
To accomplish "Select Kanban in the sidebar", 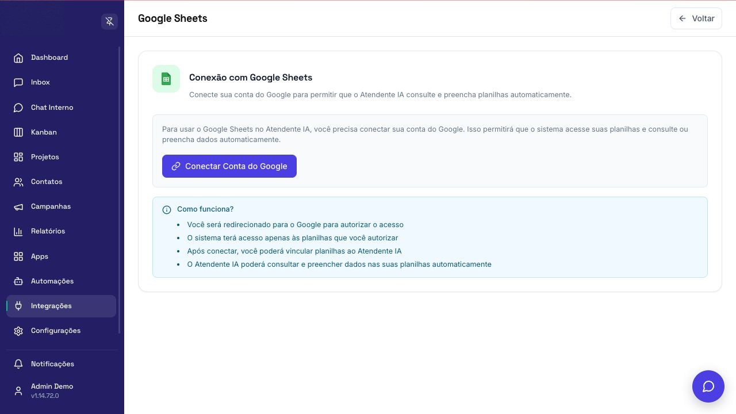I will (61, 132).
